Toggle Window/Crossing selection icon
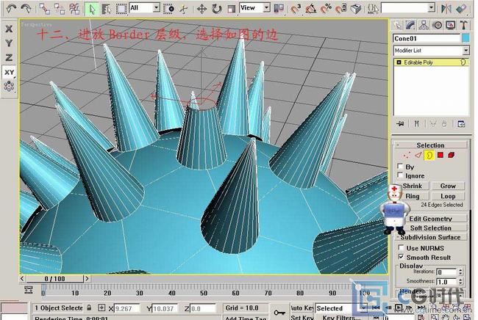The height and width of the screenshot is (320, 478). tap(168, 9)
